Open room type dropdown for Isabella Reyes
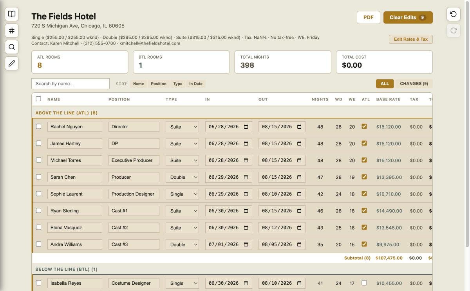This screenshot has width=470, height=291. tap(182, 283)
